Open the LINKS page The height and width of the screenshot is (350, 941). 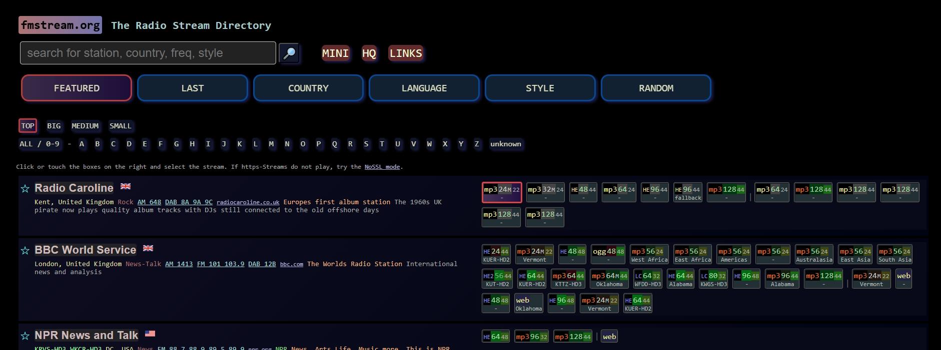point(406,53)
